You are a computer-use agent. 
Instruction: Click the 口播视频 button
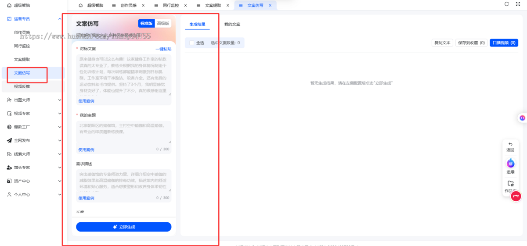tap(504, 43)
